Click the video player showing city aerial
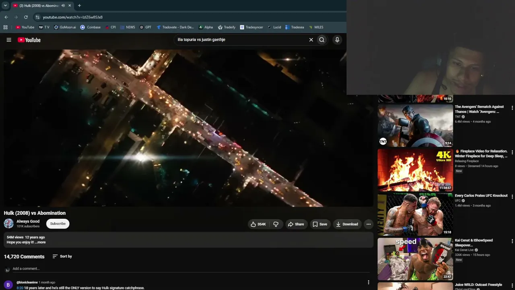The width and height of the screenshot is (515, 290). click(x=189, y=128)
